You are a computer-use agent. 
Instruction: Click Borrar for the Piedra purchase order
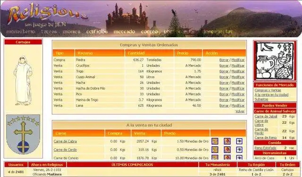[224, 60]
